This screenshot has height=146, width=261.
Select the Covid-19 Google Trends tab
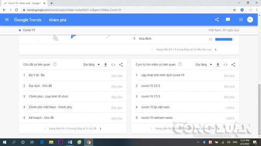pos(24,3)
